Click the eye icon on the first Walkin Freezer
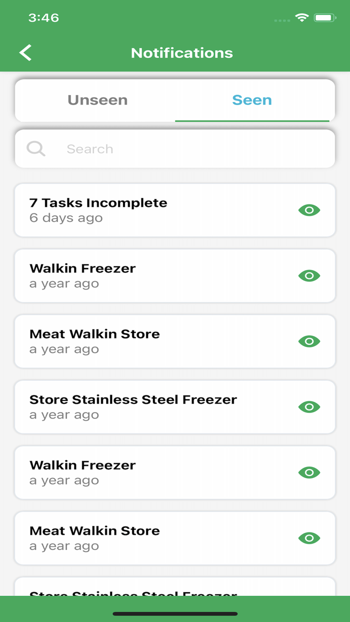Screen dimensions: 350x622 point(309,275)
